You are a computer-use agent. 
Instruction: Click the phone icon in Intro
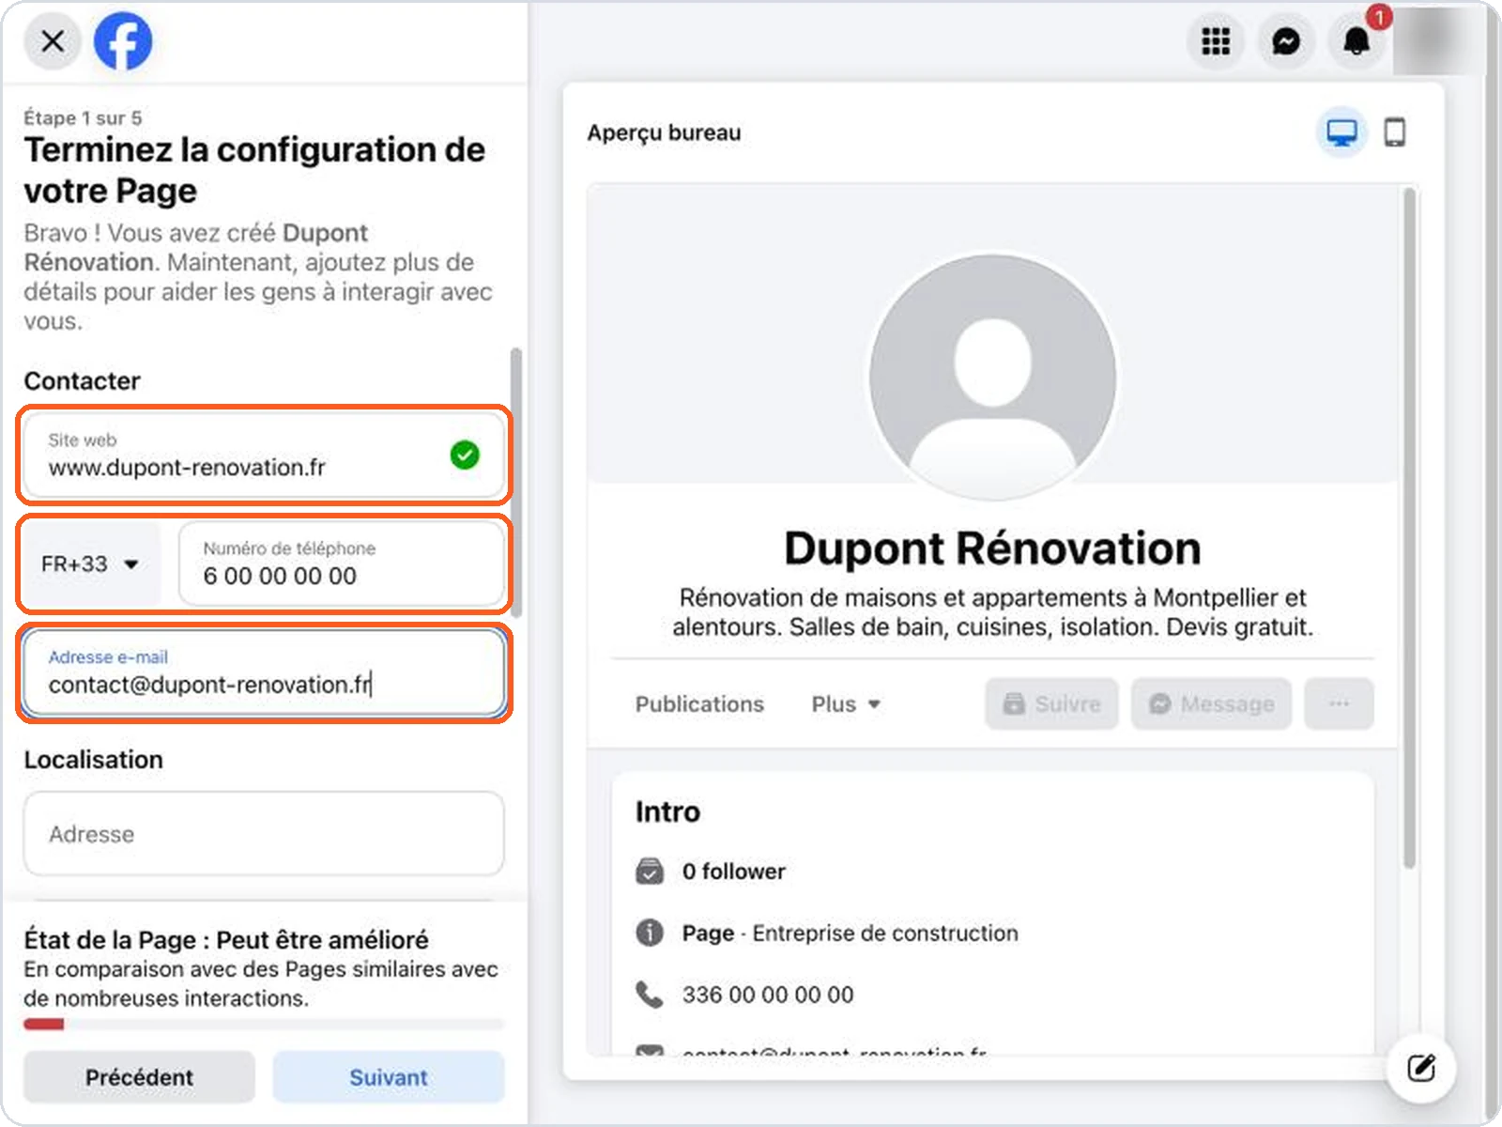pos(650,994)
